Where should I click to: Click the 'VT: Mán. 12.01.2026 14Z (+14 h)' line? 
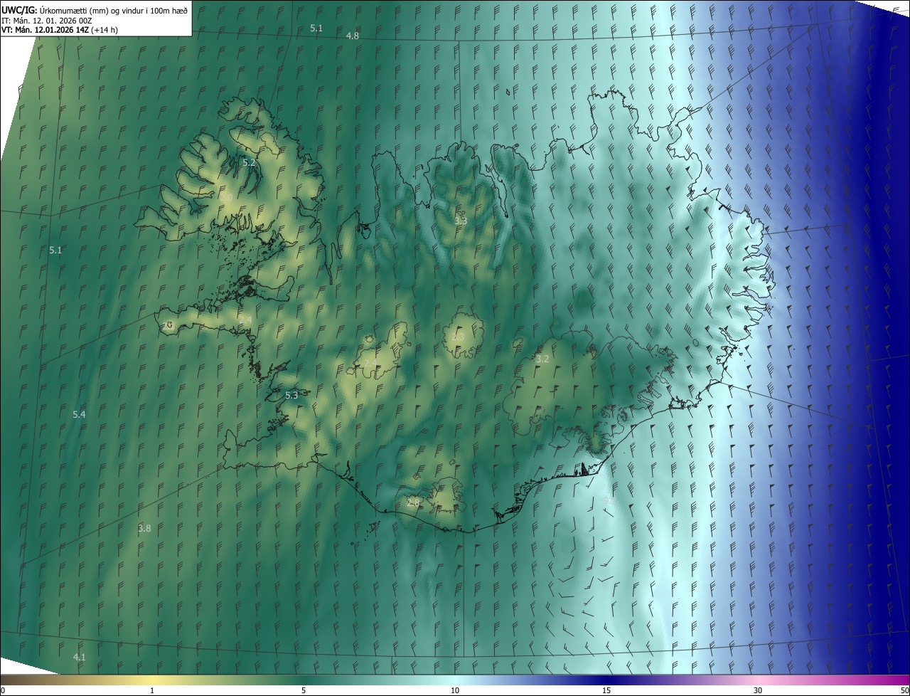pyautogui.click(x=60, y=30)
